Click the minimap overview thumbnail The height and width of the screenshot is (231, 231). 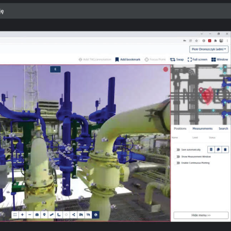pos(200,95)
